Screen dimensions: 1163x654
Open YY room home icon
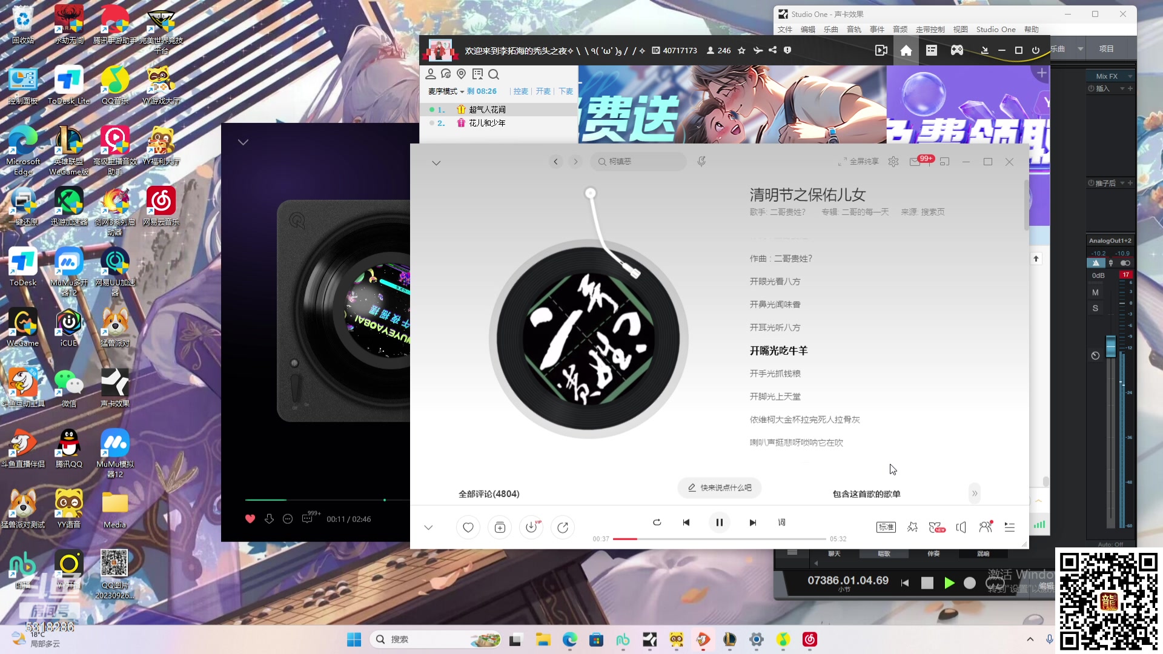pos(906,50)
